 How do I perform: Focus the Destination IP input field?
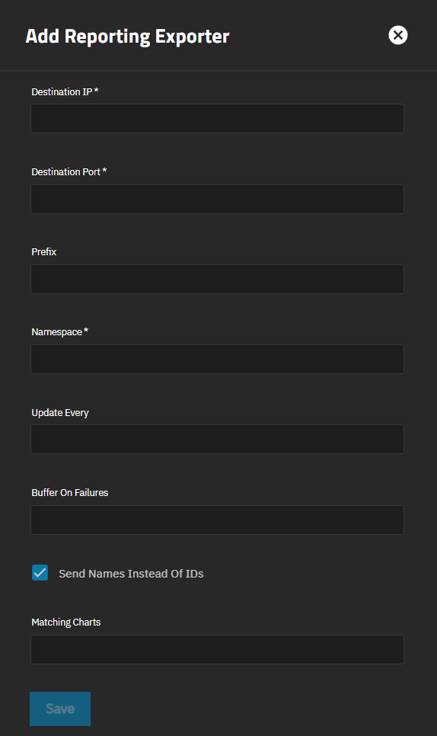(217, 118)
